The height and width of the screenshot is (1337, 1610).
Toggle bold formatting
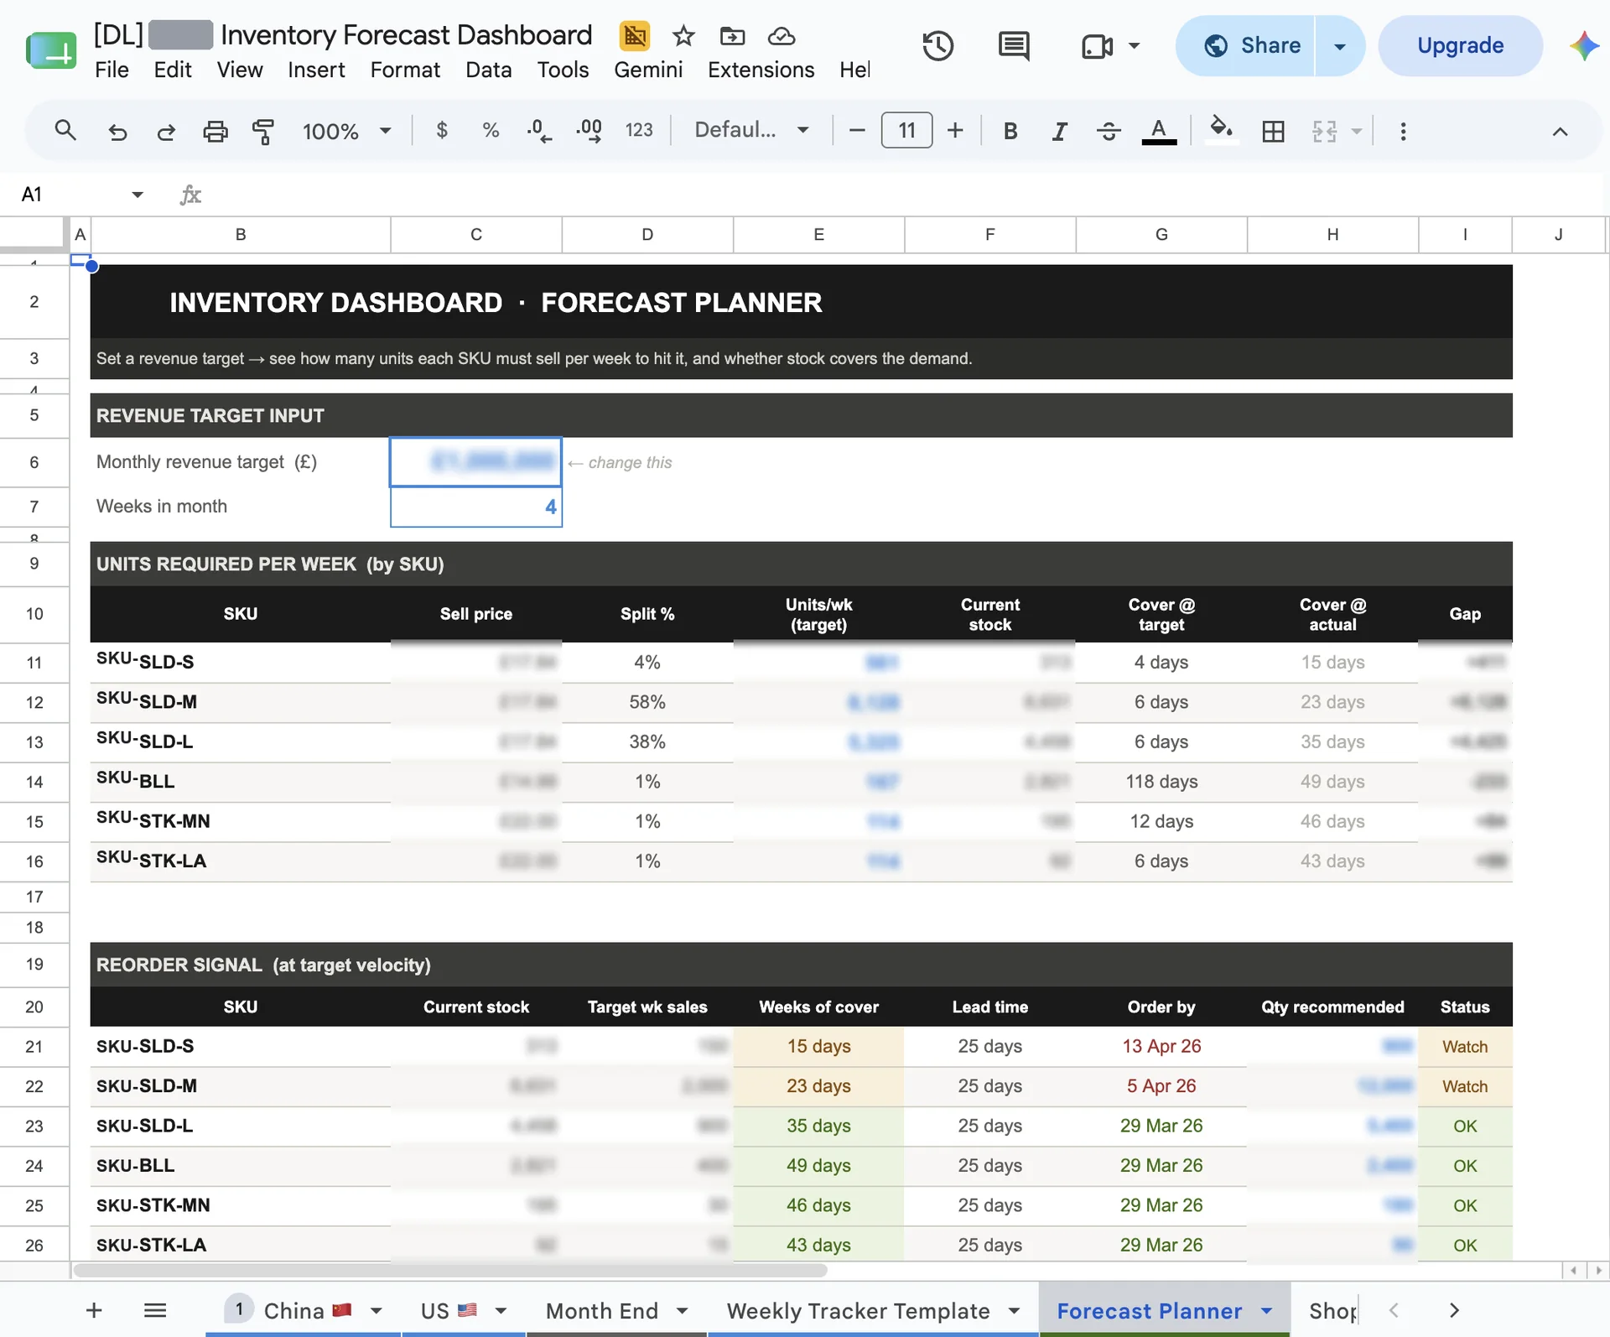click(x=1010, y=131)
